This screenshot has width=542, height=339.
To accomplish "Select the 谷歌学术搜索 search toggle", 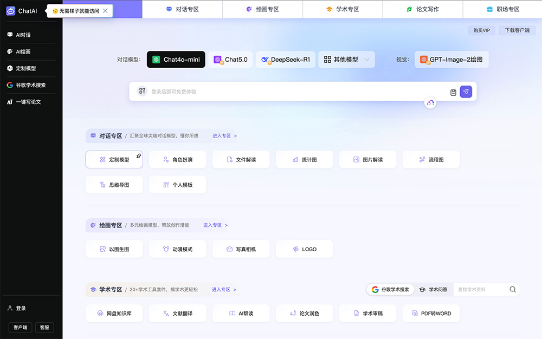I will (390, 290).
